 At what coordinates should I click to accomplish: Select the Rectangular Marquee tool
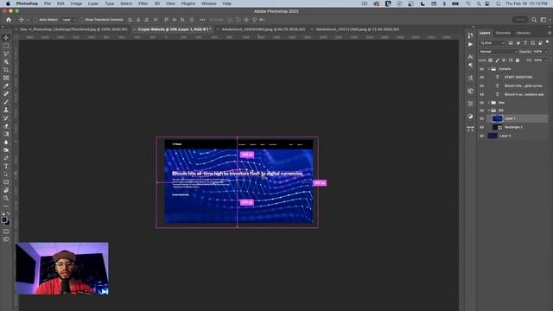[x=6, y=46]
